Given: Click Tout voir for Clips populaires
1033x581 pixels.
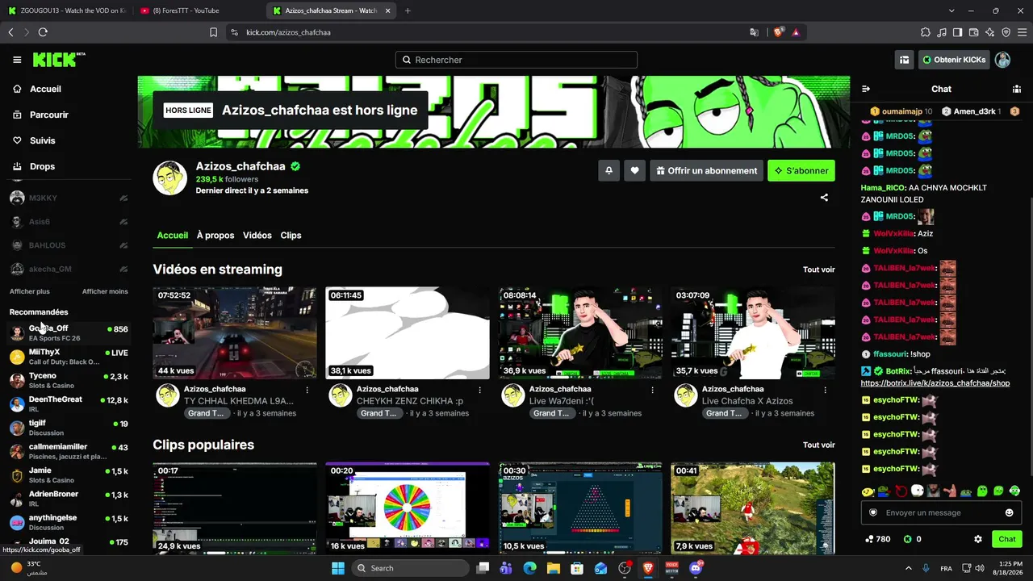Looking at the screenshot, I should [819, 445].
